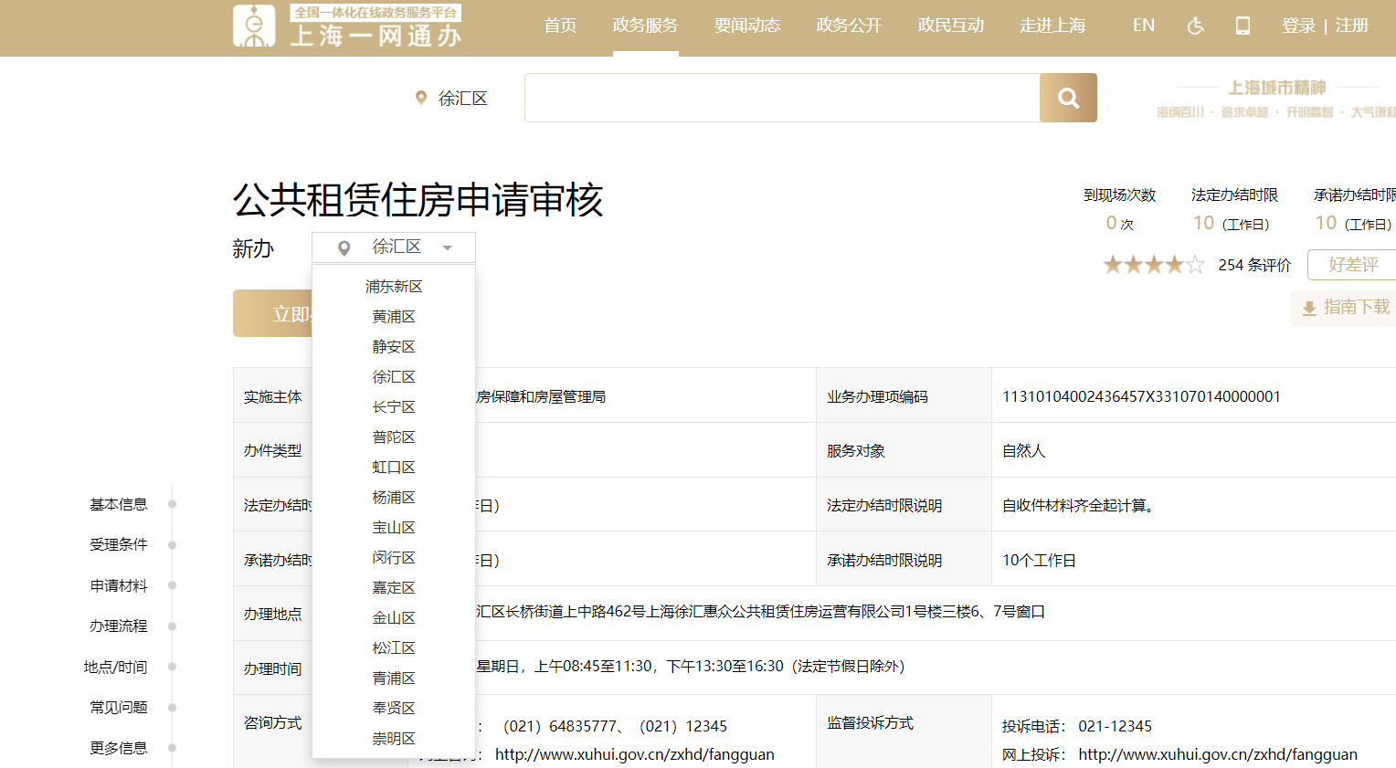Click the mobile phone version icon
1396x768 pixels.
point(1243,26)
